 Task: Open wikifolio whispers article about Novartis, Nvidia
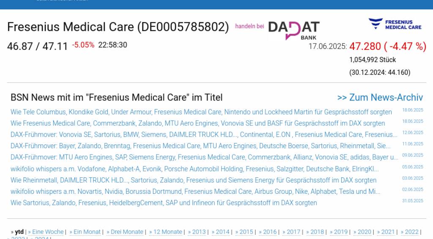coord(195,192)
